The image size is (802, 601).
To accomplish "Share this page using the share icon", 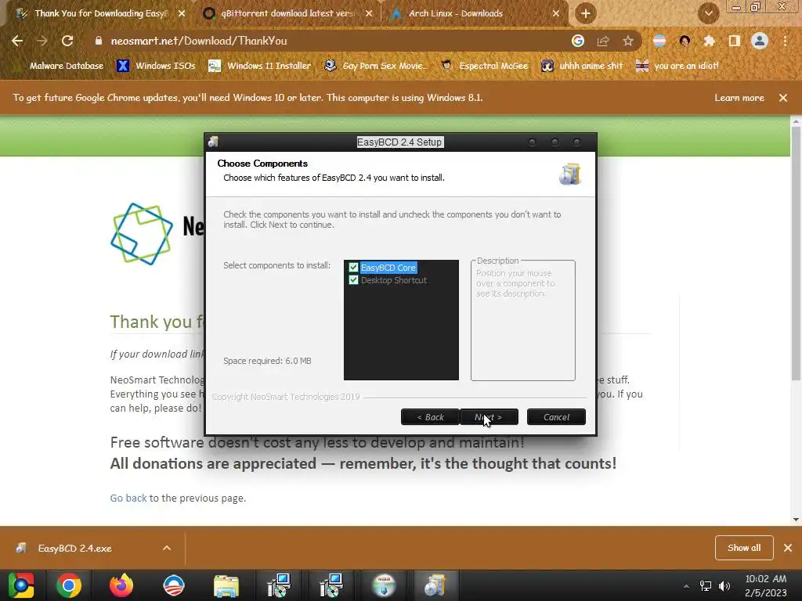I will click(603, 41).
